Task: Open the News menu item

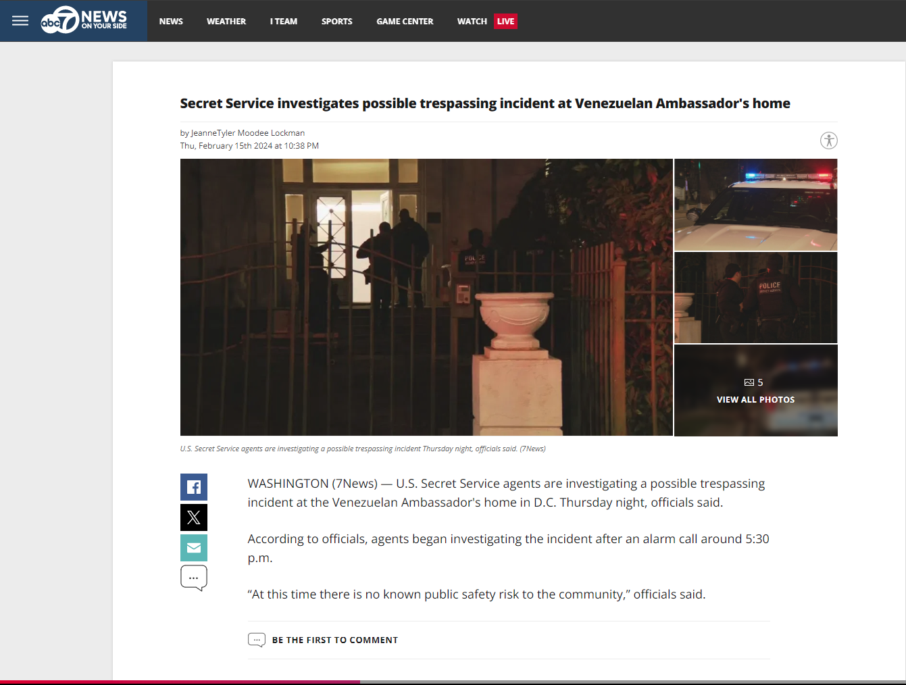Action: tap(171, 22)
